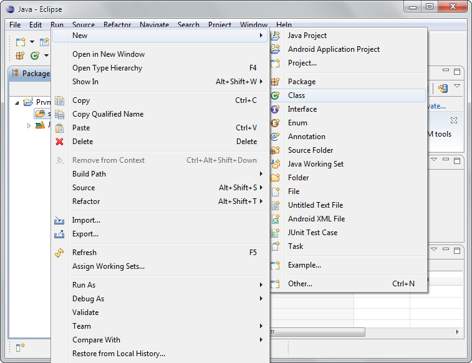Click the JUnit Test Case icon
Image resolution: width=472 pixels, height=363 pixels.
click(276, 233)
